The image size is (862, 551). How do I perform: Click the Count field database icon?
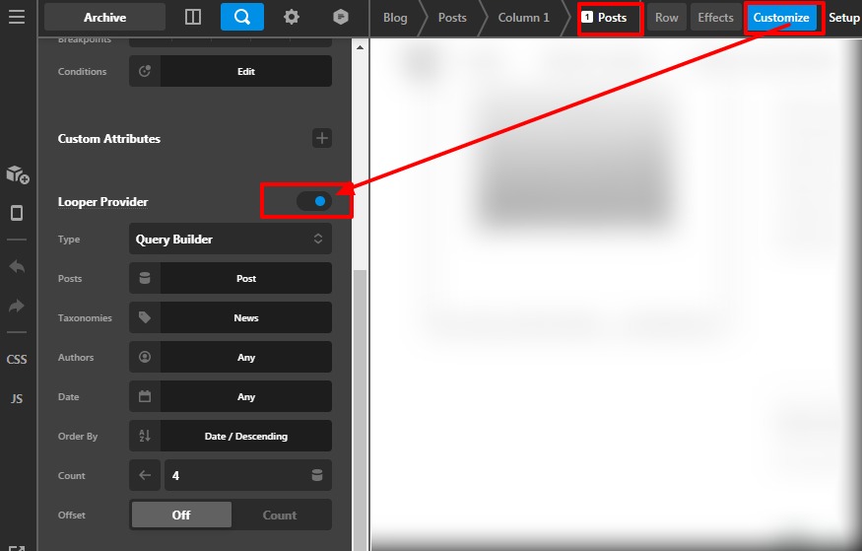(317, 475)
